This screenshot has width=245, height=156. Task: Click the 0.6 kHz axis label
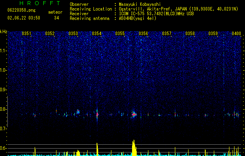4,148
